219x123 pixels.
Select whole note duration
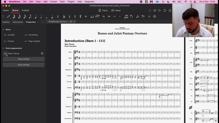pos(47,17)
